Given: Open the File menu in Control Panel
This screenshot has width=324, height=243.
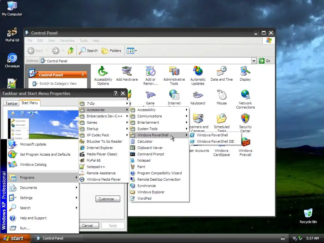Looking at the screenshot, I should click(x=30, y=40).
